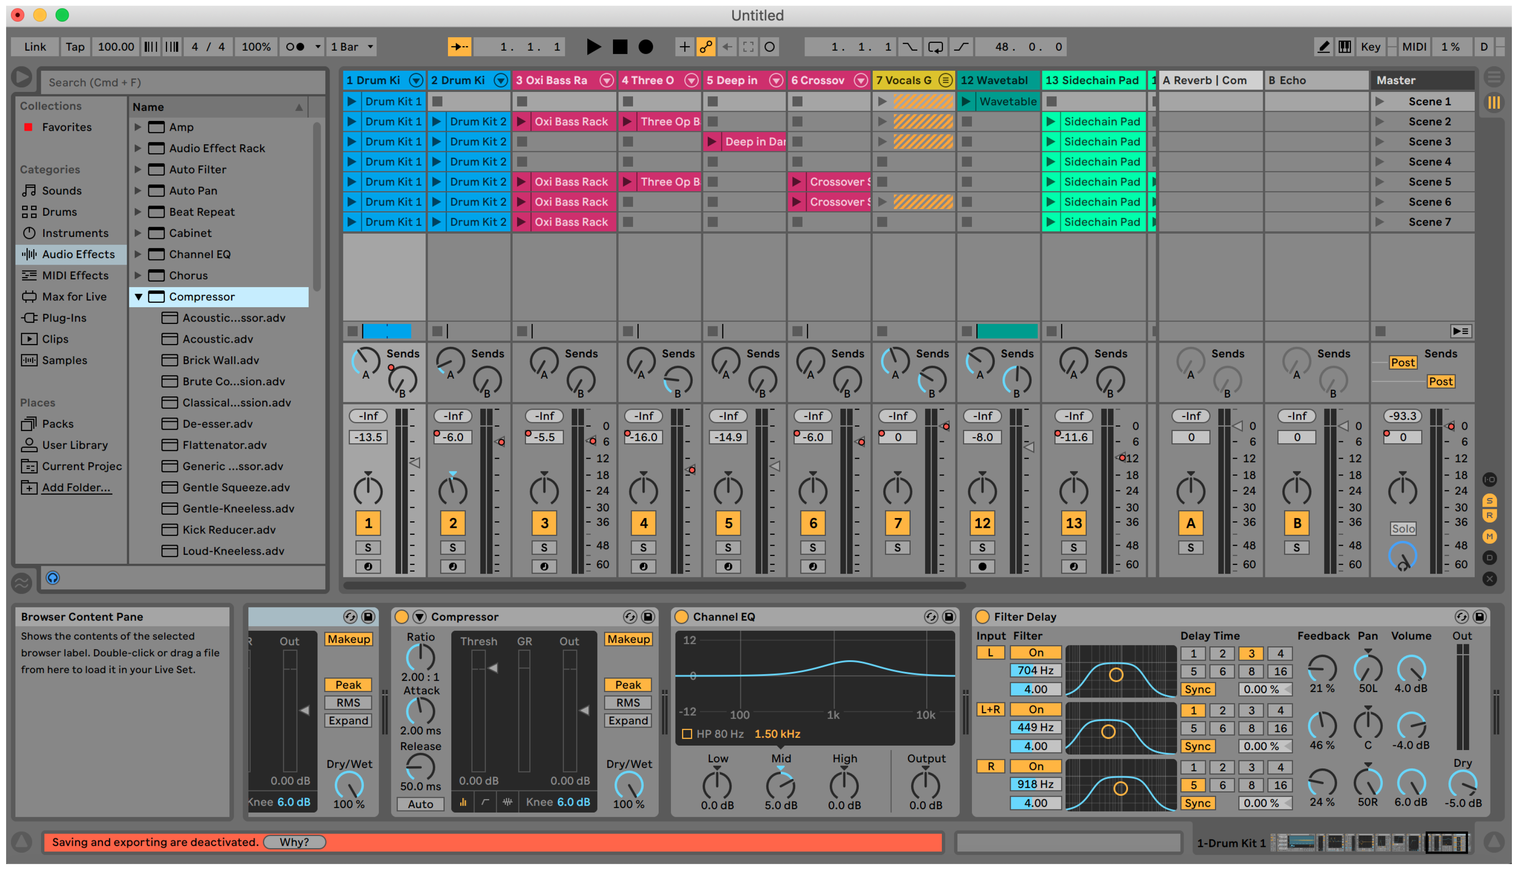This screenshot has width=1518, height=871.
Task: Click the browser search field
Action: pos(183,82)
